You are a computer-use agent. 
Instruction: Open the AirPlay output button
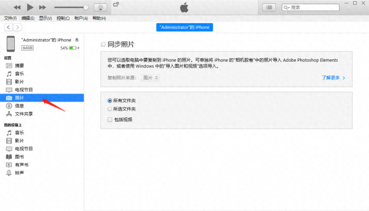tap(100, 7)
